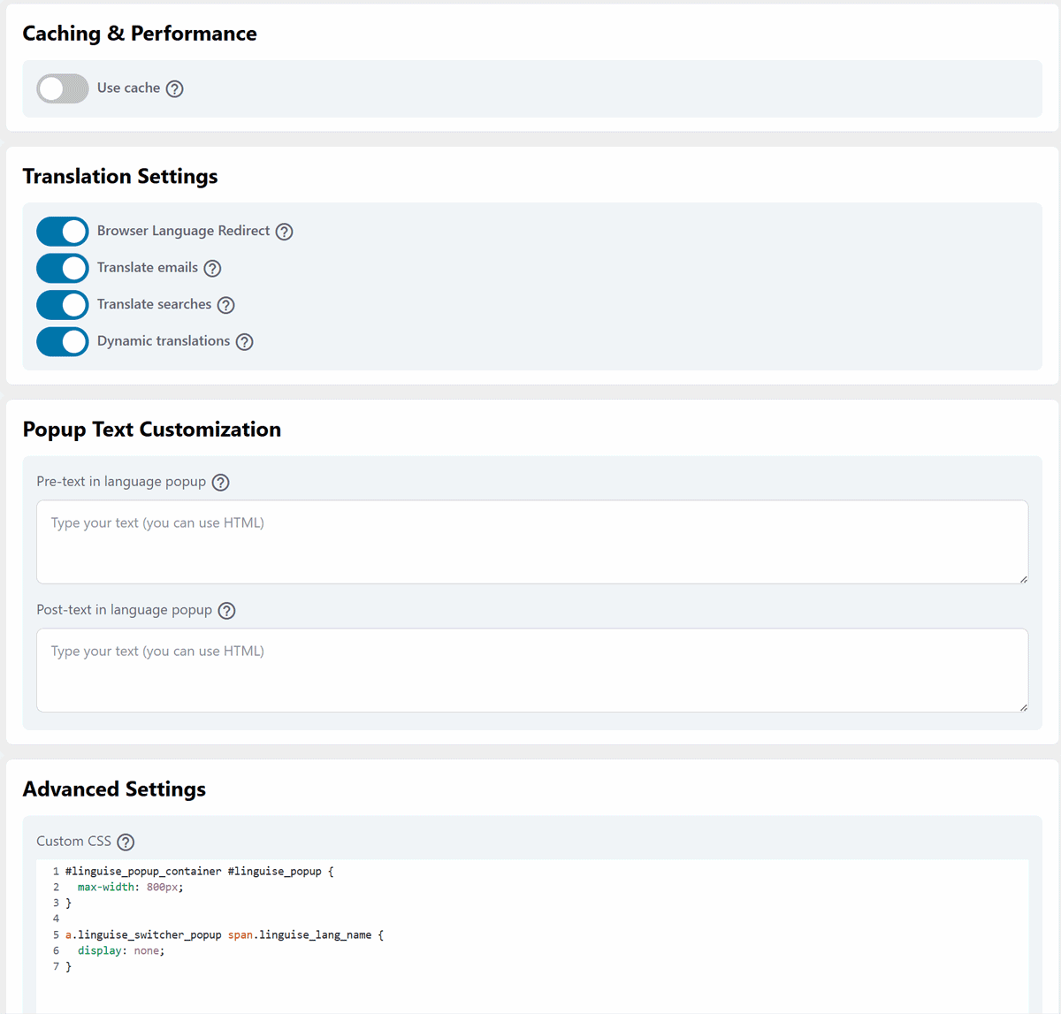Click the 'display: none;' CSS line
This screenshot has height=1014, width=1061.
[121, 950]
